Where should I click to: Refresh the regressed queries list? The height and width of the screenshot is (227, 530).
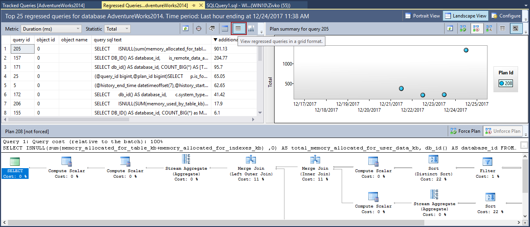tap(186, 29)
